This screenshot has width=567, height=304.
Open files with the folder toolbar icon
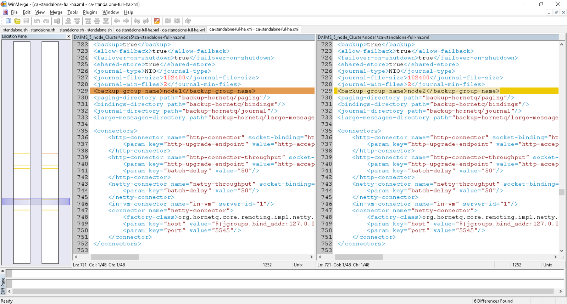pyautogui.click(x=17, y=21)
